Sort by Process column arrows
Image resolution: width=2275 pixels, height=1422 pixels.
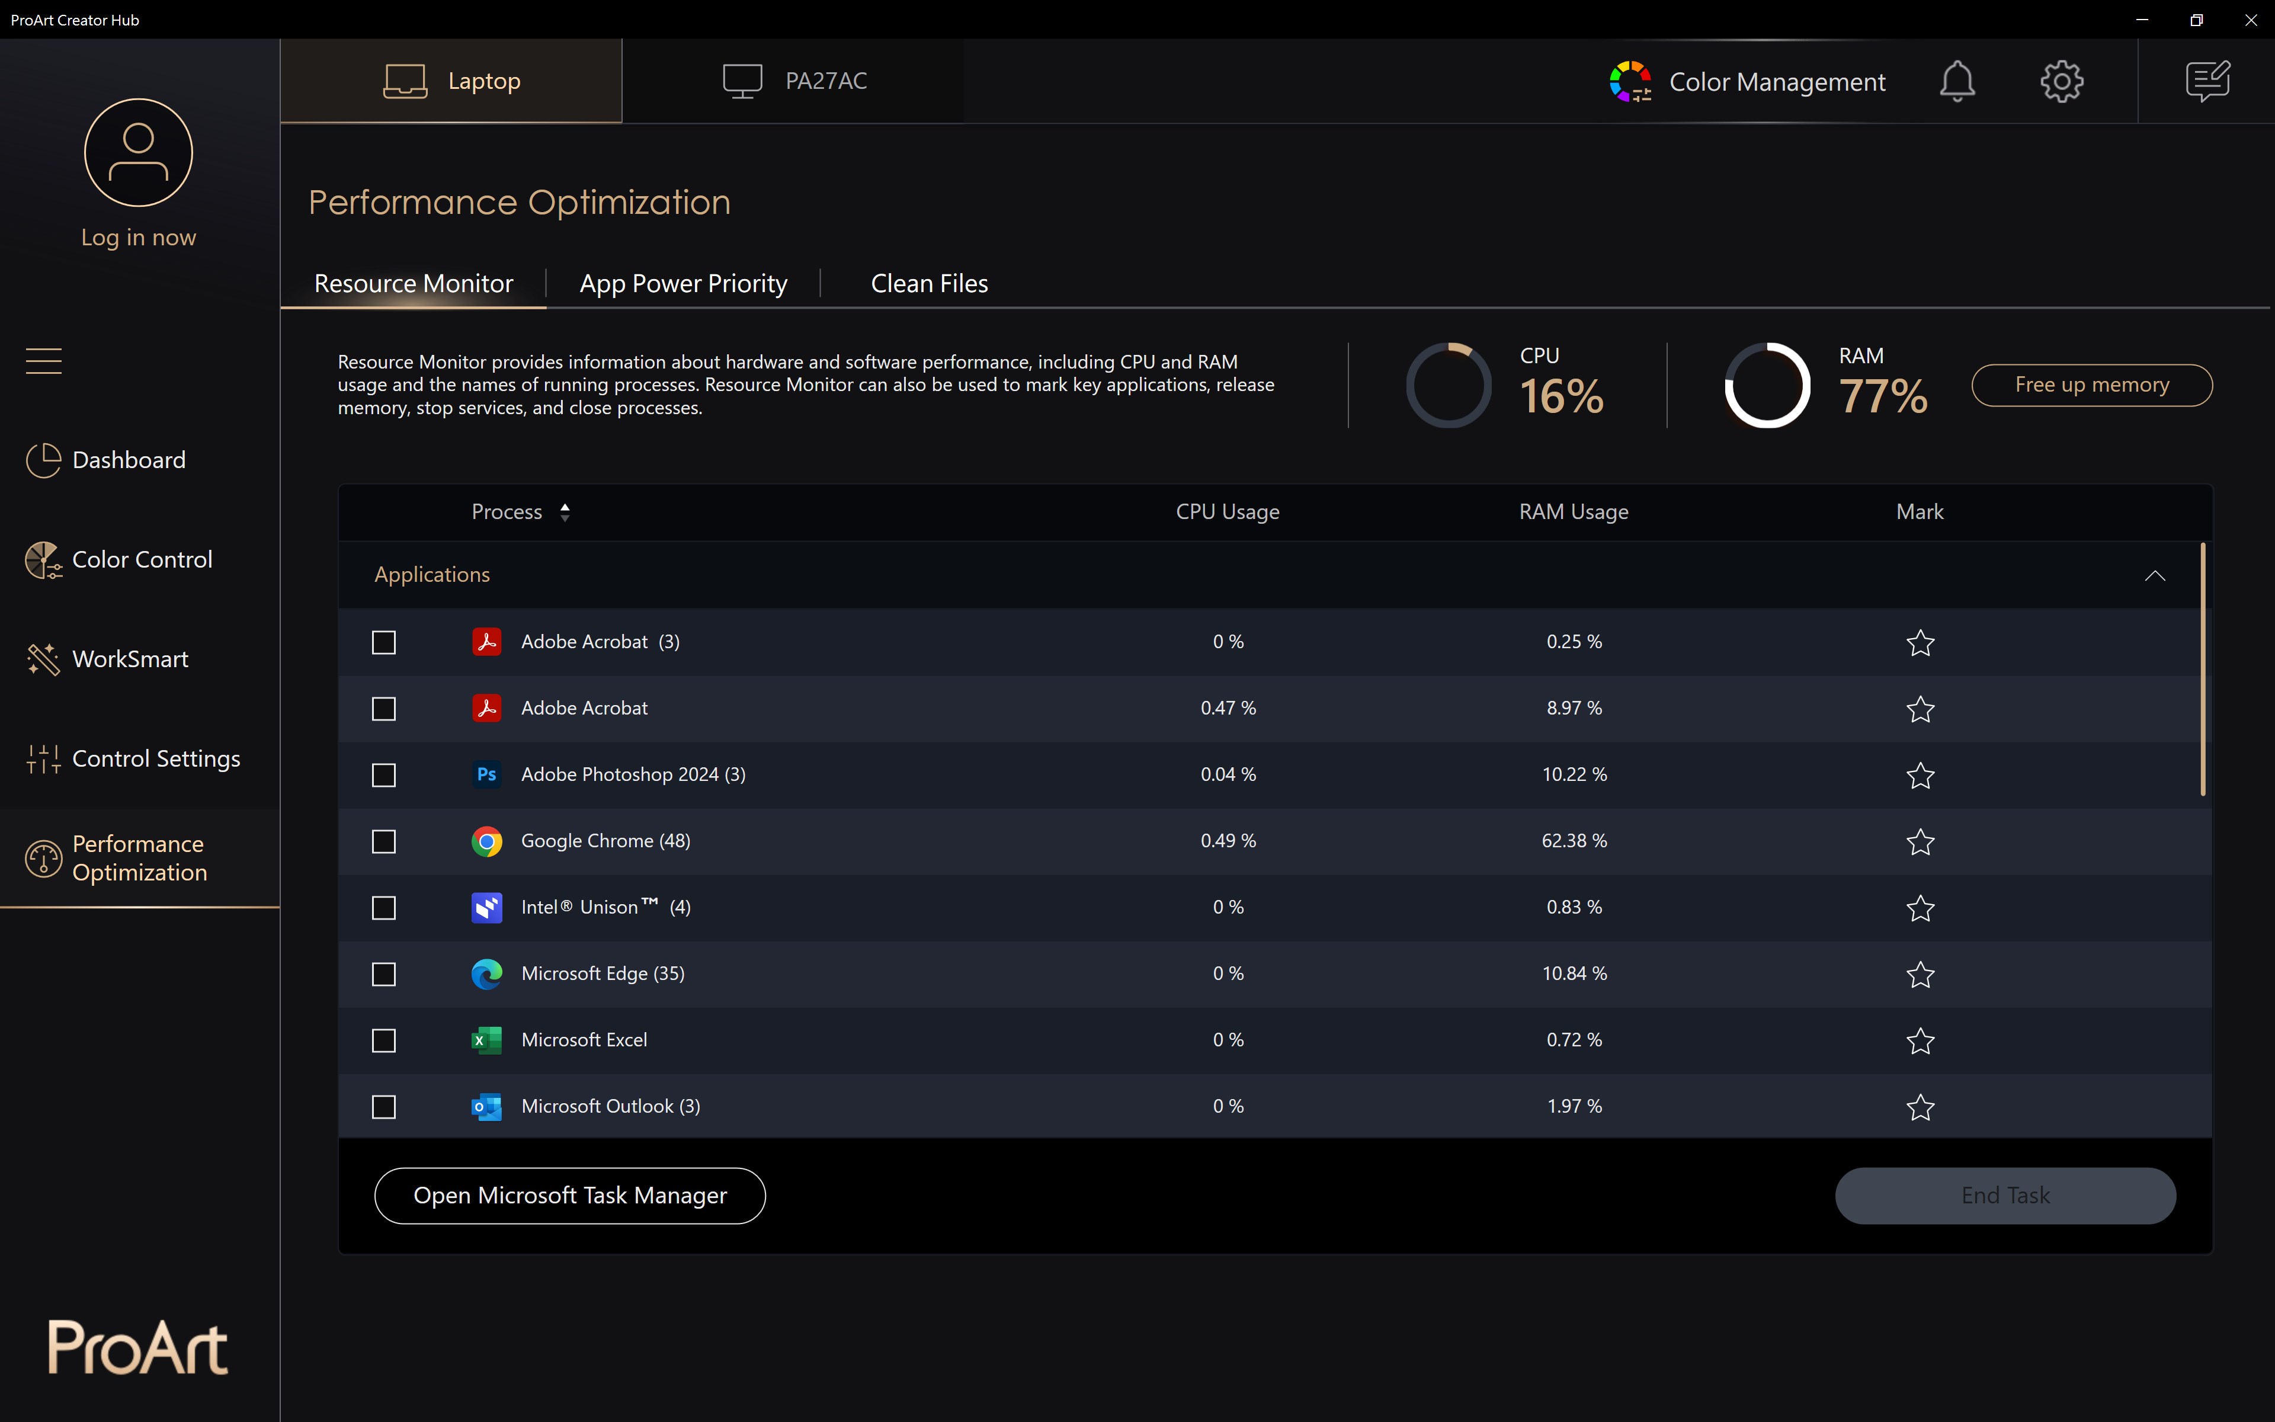tap(565, 511)
